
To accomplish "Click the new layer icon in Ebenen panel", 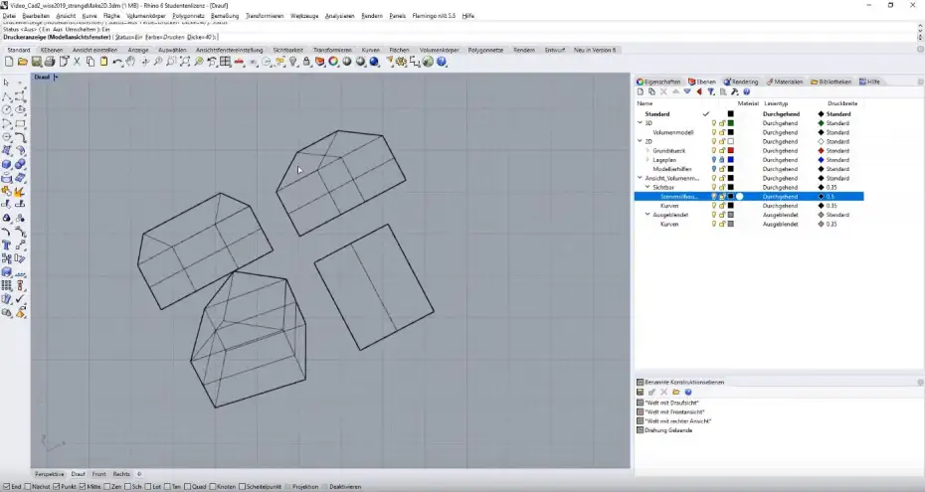I will (x=641, y=91).
